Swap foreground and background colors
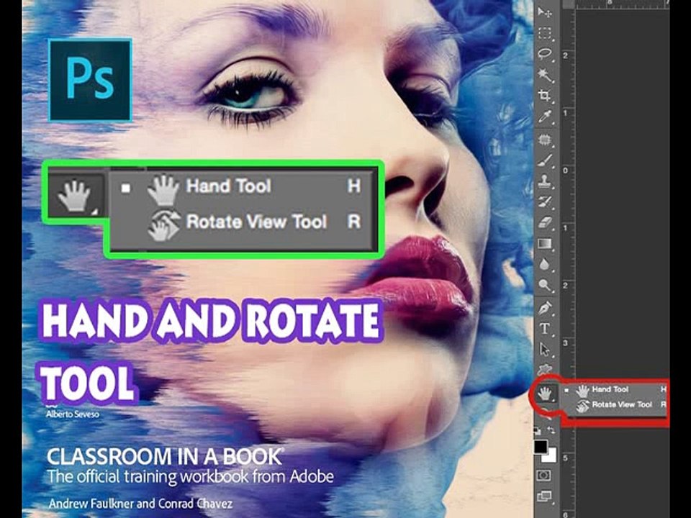The height and width of the screenshot is (518, 691). [551, 430]
